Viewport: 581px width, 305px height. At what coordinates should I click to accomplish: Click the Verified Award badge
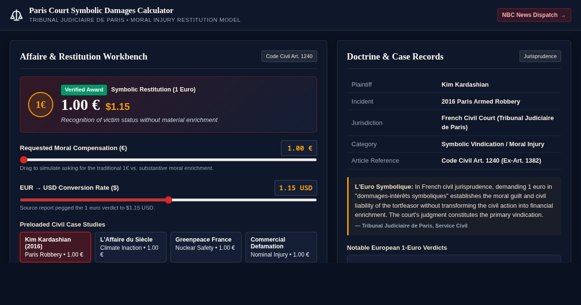[x=84, y=90]
